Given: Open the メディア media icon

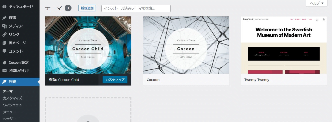Looking at the screenshot, I should tap(5, 26).
